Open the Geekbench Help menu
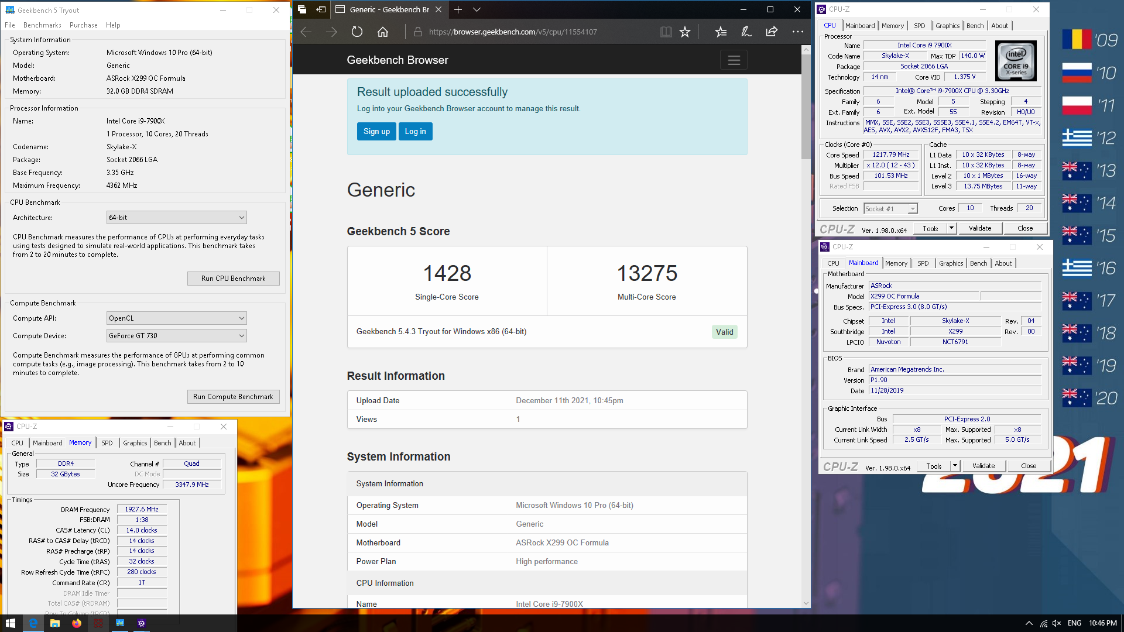 click(x=113, y=25)
